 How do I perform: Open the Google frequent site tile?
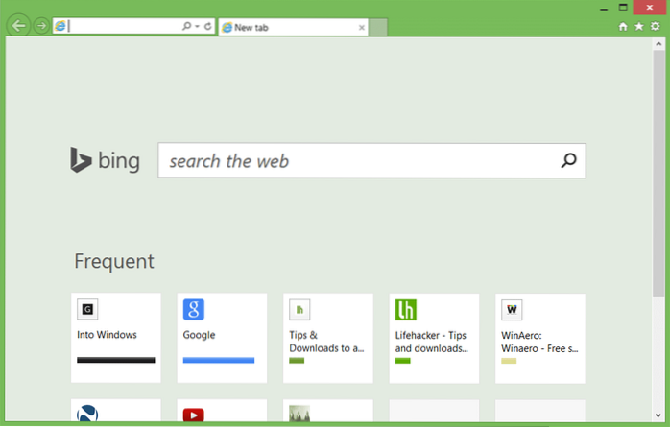point(221,337)
